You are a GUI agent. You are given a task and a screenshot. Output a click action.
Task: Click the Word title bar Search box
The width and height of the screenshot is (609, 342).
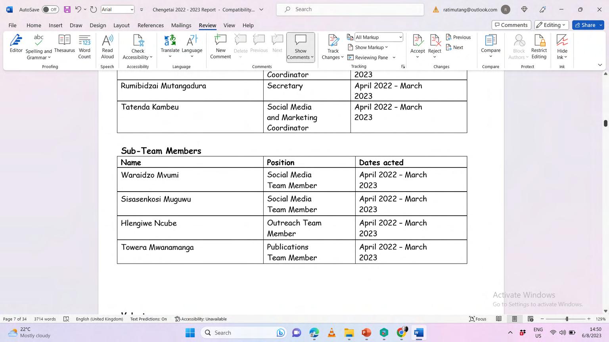[x=350, y=9]
